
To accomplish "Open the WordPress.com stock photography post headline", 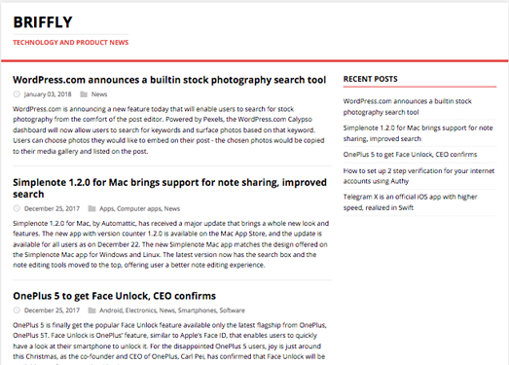I will click(x=169, y=80).
